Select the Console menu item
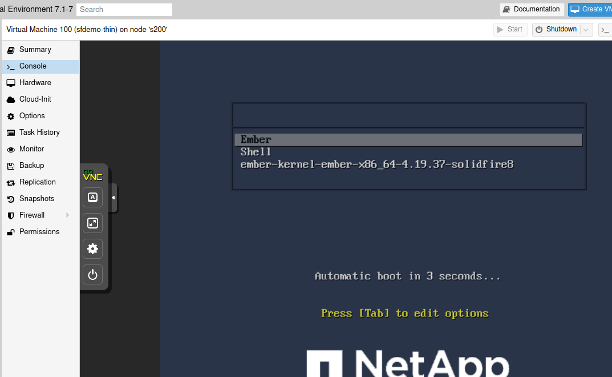Viewport: 612px width, 377px height. click(40, 66)
